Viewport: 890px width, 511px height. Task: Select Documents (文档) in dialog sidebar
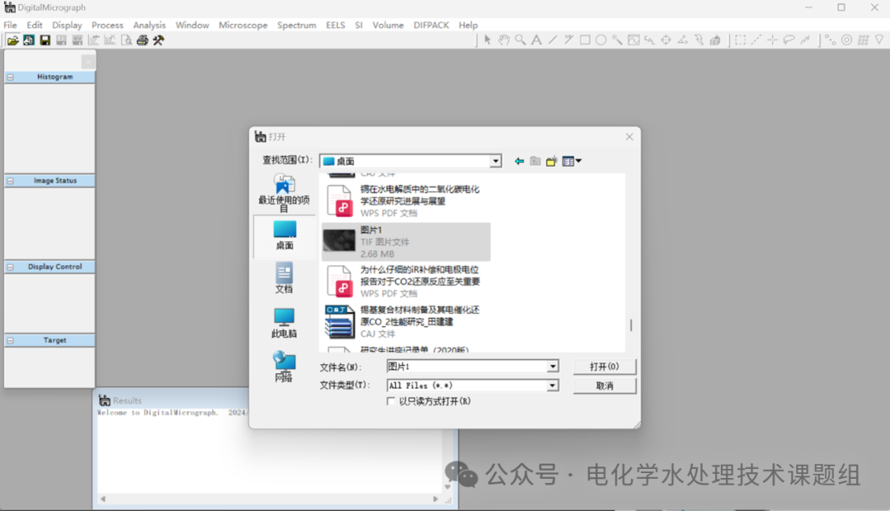[x=283, y=279]
